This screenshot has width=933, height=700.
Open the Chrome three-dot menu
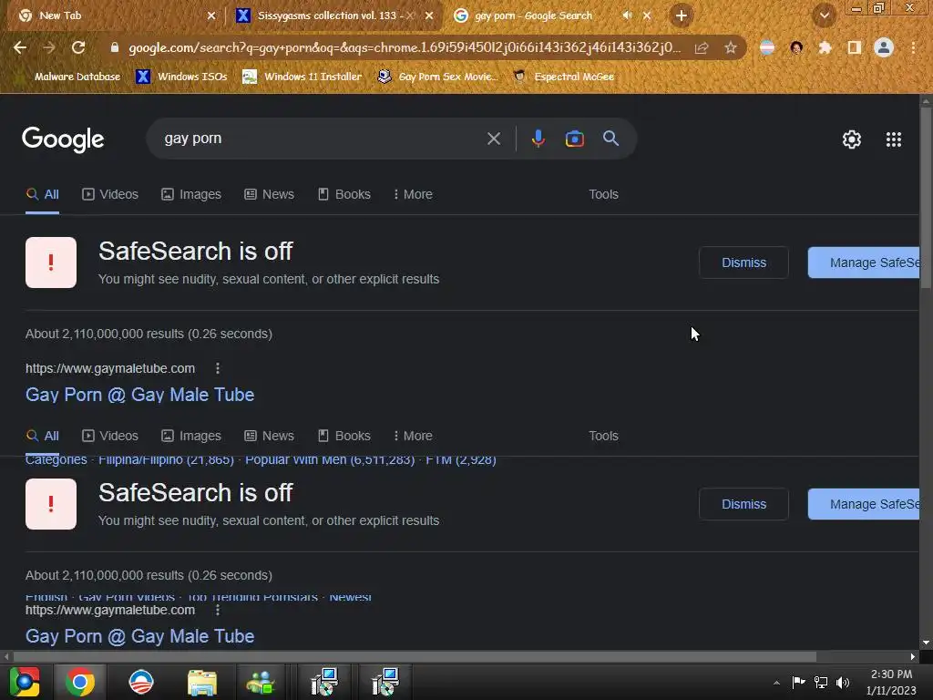coord(913,47)
